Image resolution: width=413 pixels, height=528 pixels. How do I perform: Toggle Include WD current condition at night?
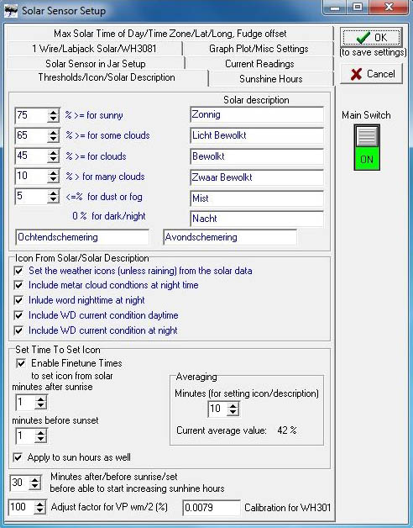point(18,330)
